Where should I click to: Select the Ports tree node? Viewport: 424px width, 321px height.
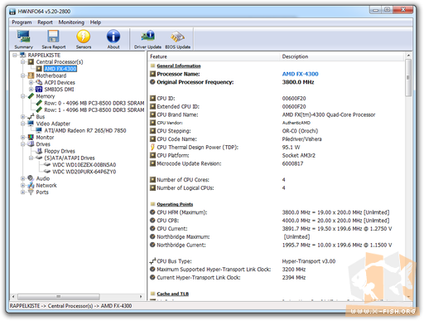point(42,192)
